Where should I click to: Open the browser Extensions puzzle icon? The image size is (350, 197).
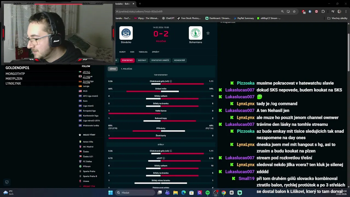[323, 11]
